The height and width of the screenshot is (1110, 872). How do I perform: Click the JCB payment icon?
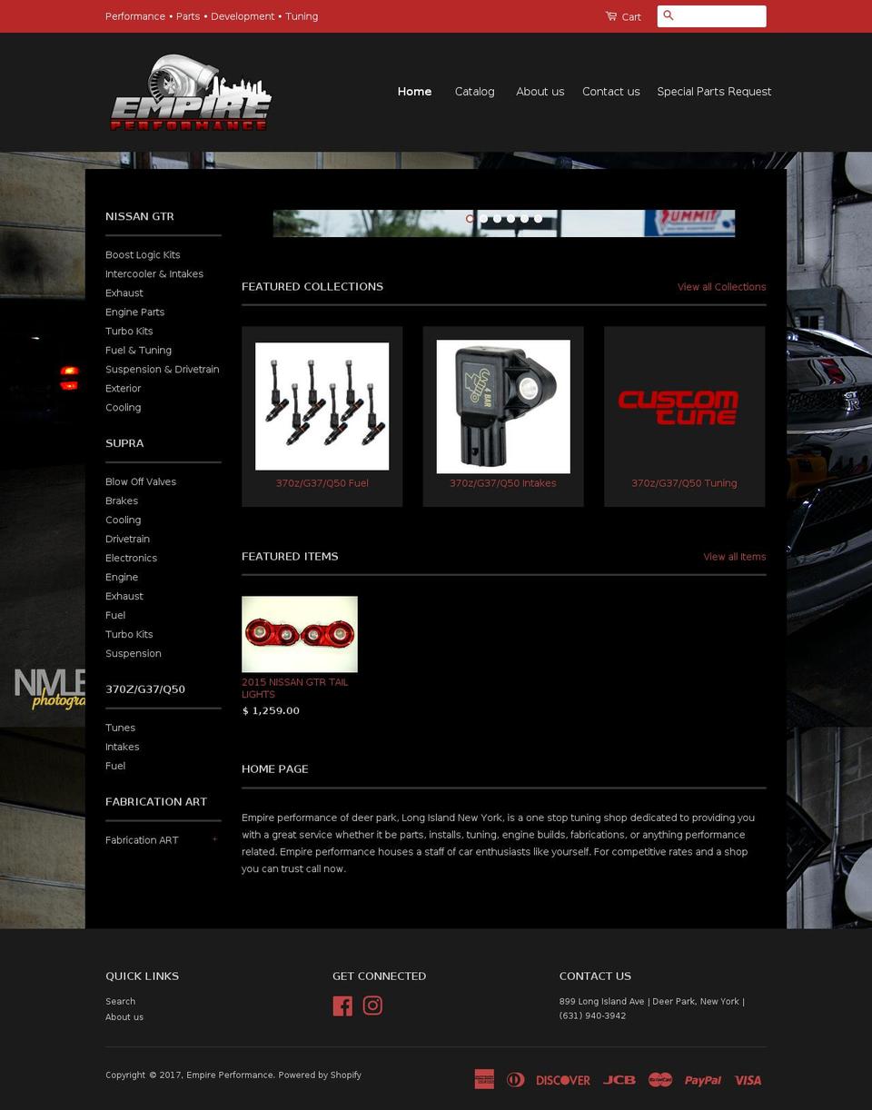(x=619, y=1079)
